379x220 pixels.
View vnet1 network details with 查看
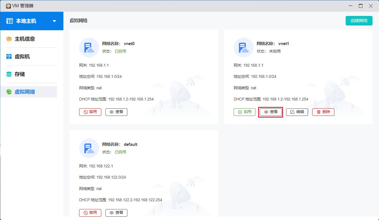click(271, 112)
